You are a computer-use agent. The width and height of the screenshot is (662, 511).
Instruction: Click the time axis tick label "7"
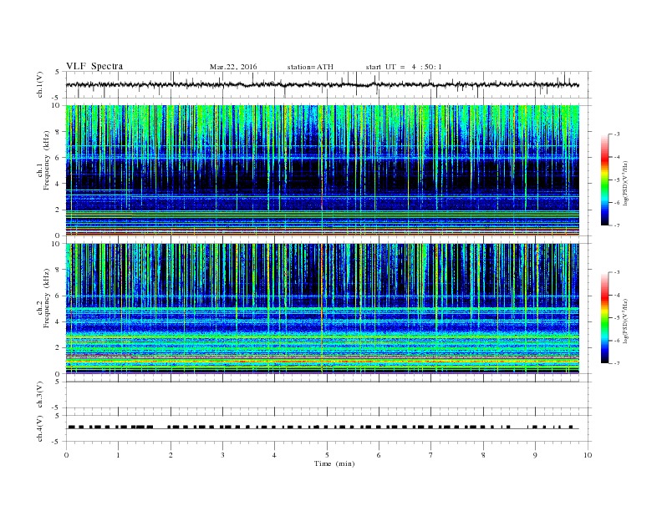[431, 455]
